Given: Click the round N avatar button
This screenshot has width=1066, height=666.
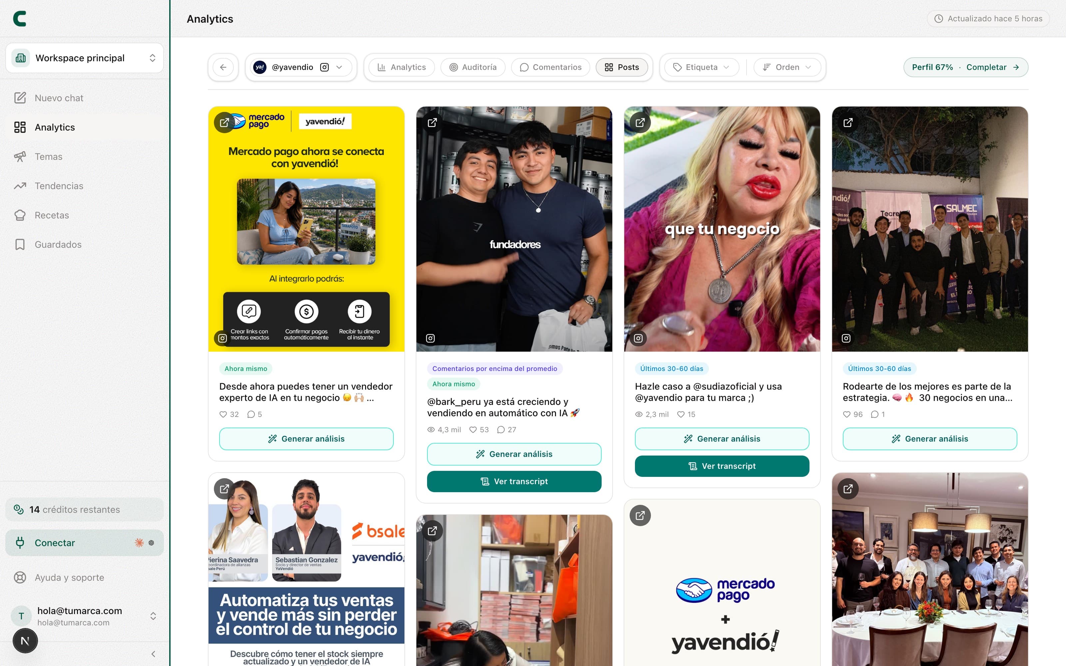Looking at the screenshot, I should tap(25, 641).
